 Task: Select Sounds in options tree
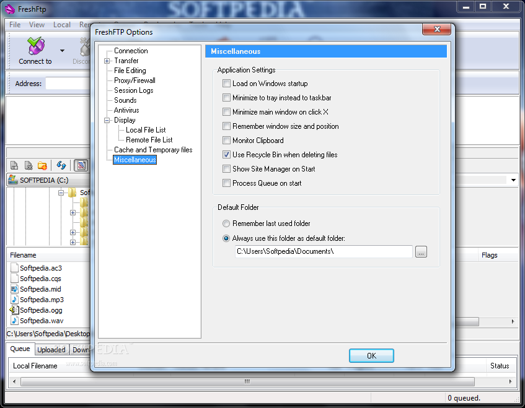tap(125, 100)
